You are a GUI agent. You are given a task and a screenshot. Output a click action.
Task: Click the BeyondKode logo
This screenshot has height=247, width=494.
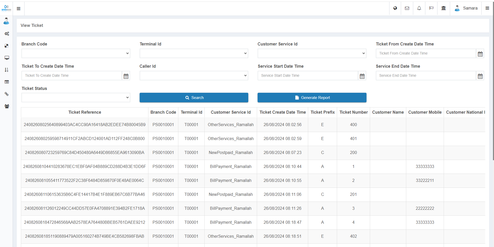(6, 8)
